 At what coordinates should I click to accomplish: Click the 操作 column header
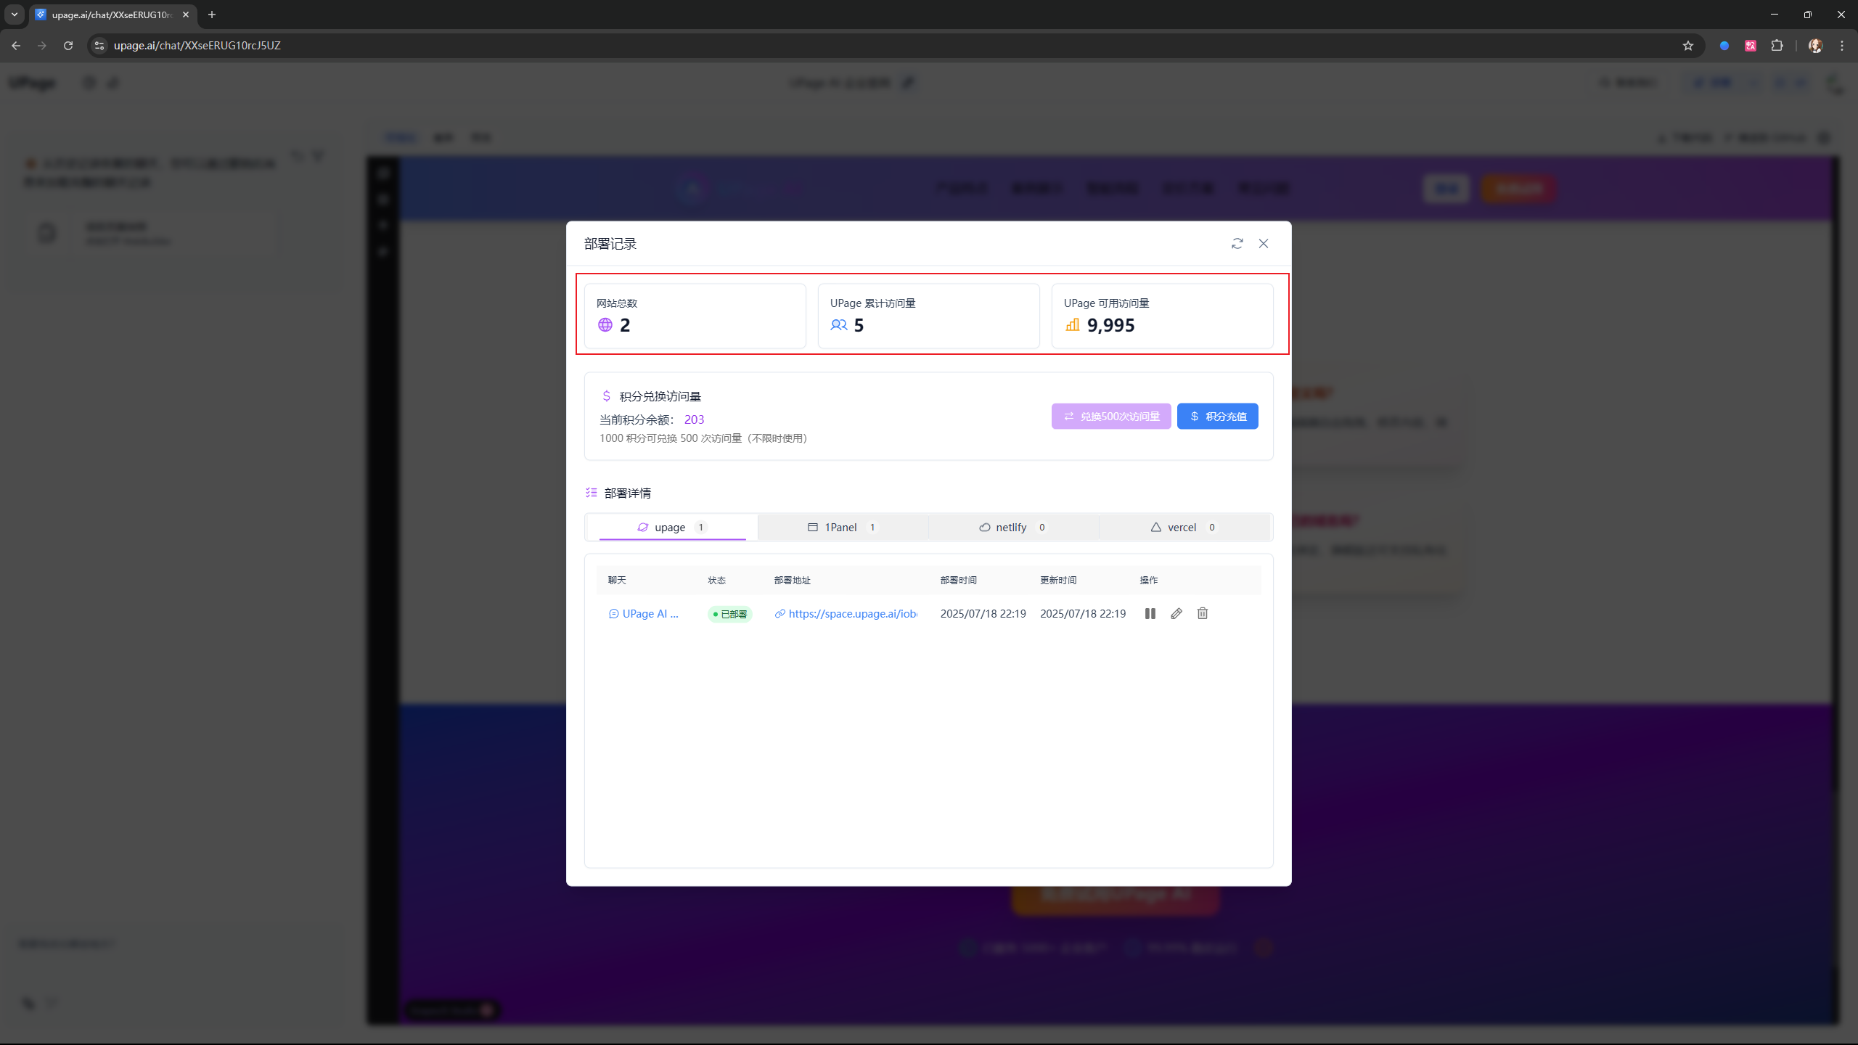tap(1149, 581)
